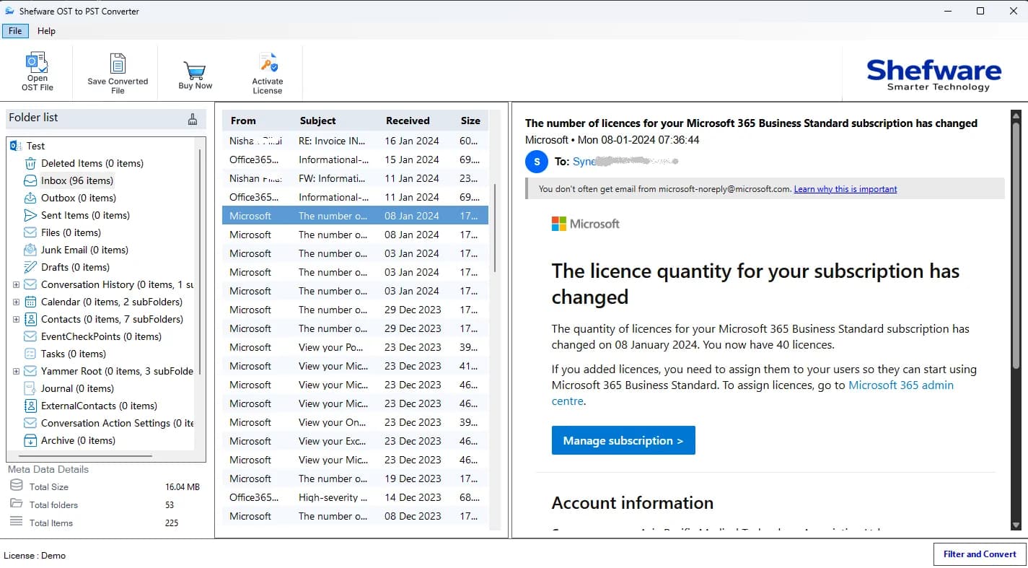Click the Conversation Action Settings envelope icon
The height and width of the screenshot is (568, 1028).
click(x=30, y=423)
